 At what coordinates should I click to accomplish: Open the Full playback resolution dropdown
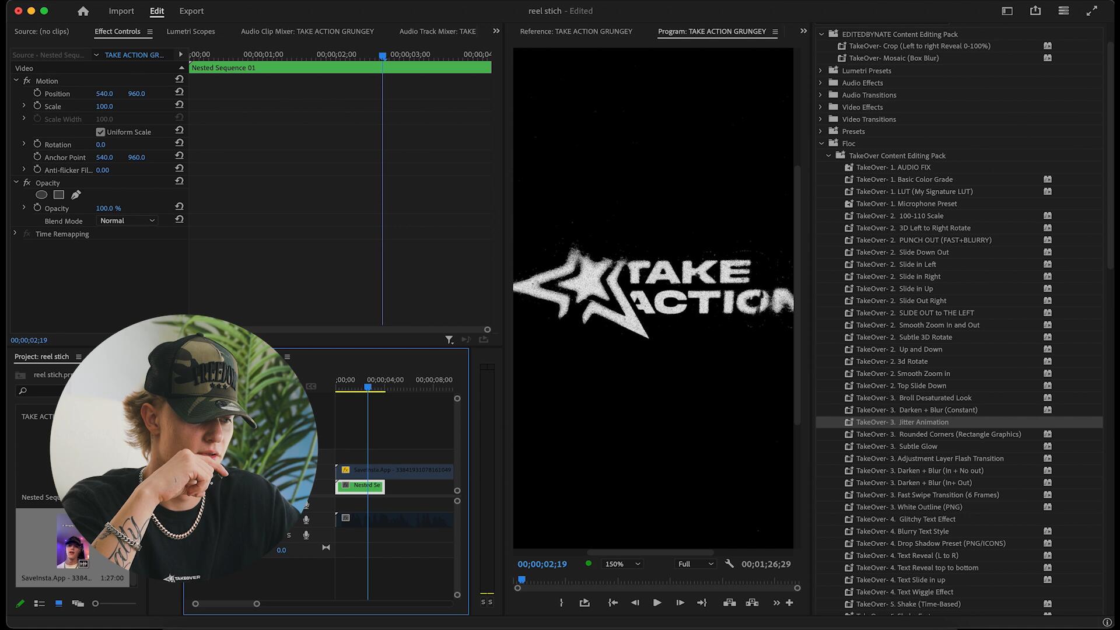695,564
